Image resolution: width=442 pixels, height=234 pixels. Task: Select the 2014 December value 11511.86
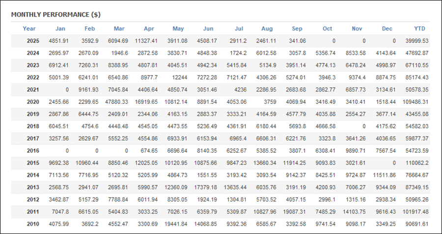381,175
